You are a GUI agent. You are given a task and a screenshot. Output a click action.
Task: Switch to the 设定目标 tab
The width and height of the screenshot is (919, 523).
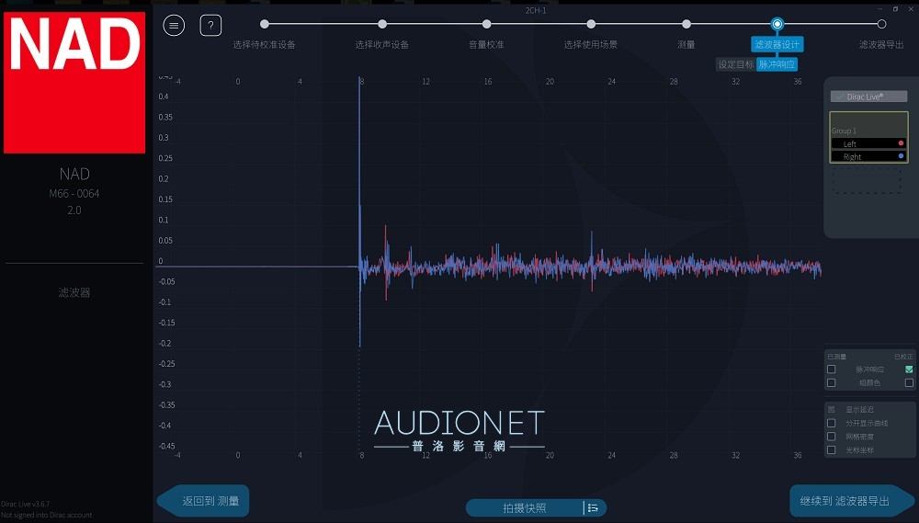coord(735,64)
